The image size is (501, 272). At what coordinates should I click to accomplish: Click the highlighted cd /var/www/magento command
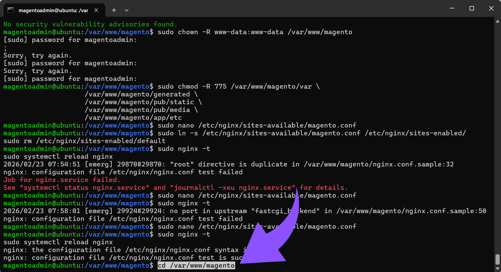click(x=196, y=265)
